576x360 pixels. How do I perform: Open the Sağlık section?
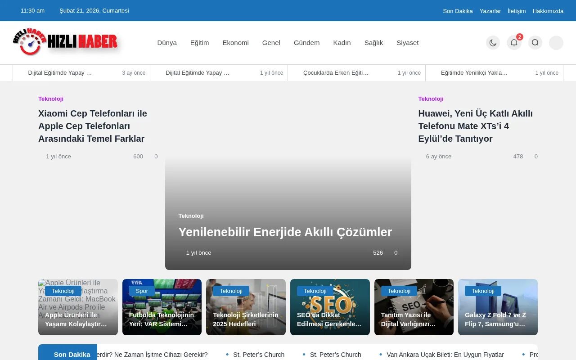point(373,43)
